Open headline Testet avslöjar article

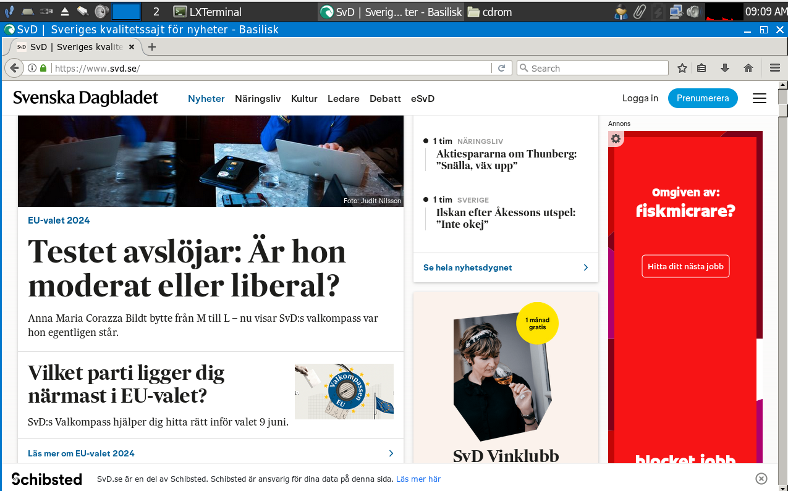(x=187, y=269)
